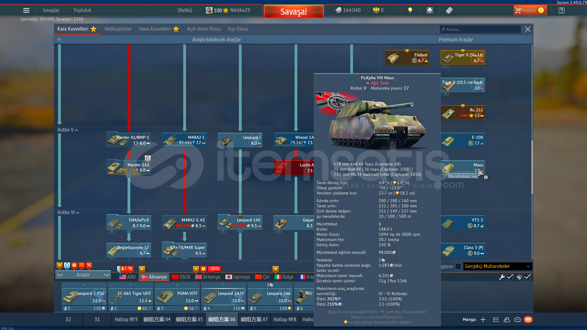Image resolution: width=587 pixels, height=330 pixels.
Task: Switch to the Набор №3 preset
Action: tap(126, 320)
